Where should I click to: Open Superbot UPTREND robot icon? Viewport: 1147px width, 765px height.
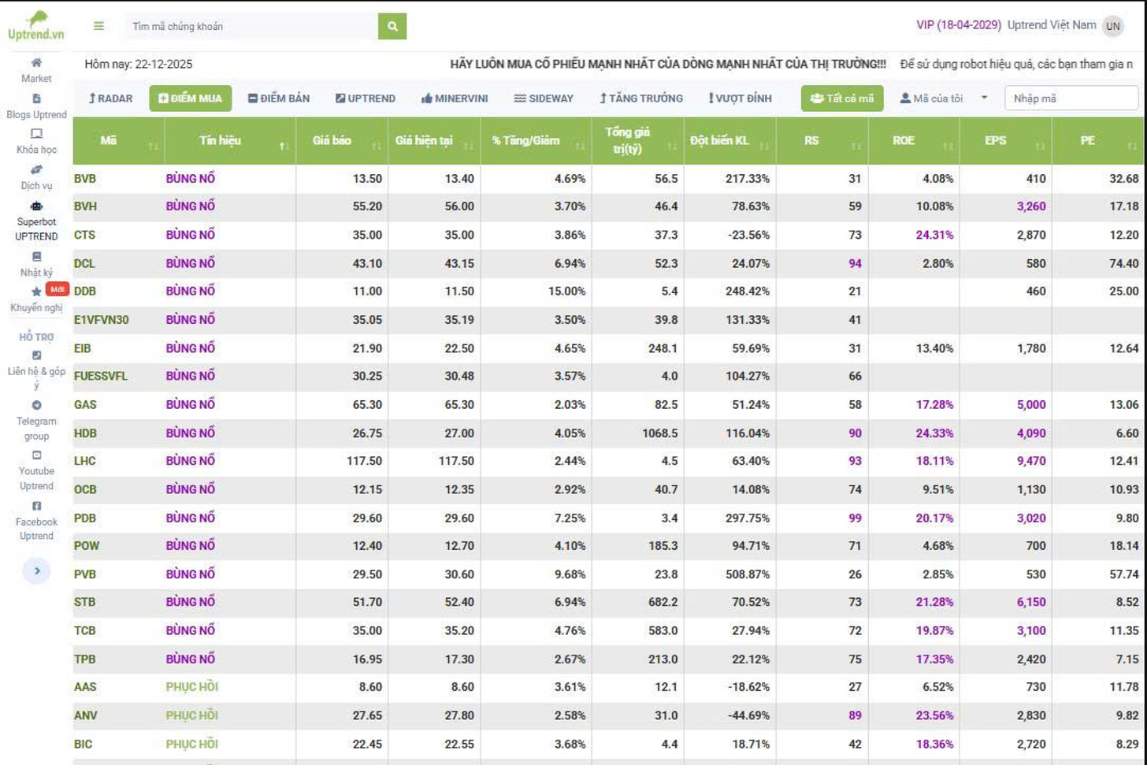36,206
